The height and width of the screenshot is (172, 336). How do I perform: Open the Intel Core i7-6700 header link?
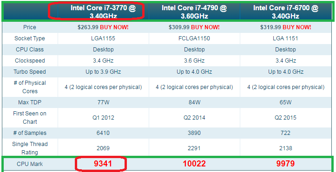pyautogui.click(x=286, y=12)
